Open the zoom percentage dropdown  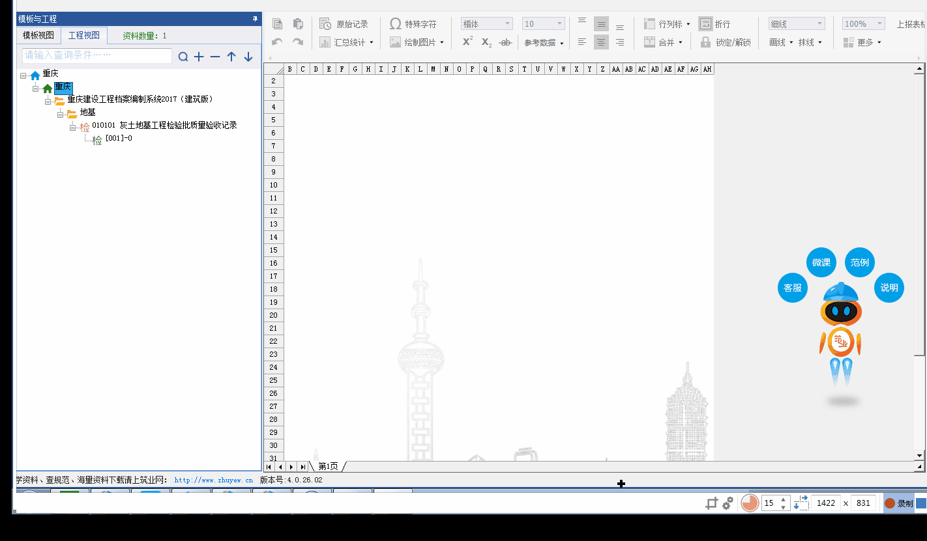pyautogui.click(x=863, y=24)
